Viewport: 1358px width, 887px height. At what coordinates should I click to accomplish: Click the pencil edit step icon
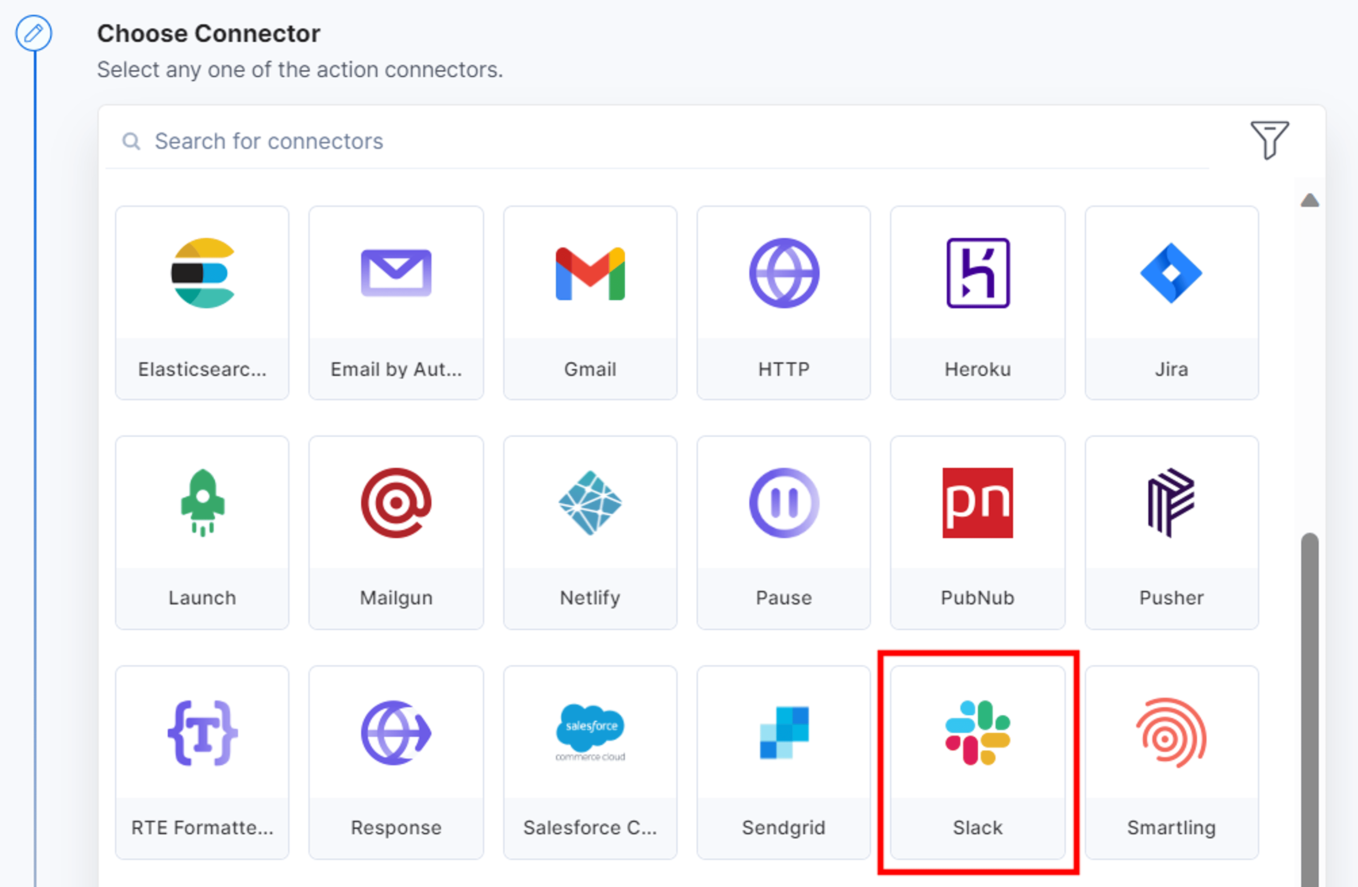pyautogui.click(x=34, y=33)
